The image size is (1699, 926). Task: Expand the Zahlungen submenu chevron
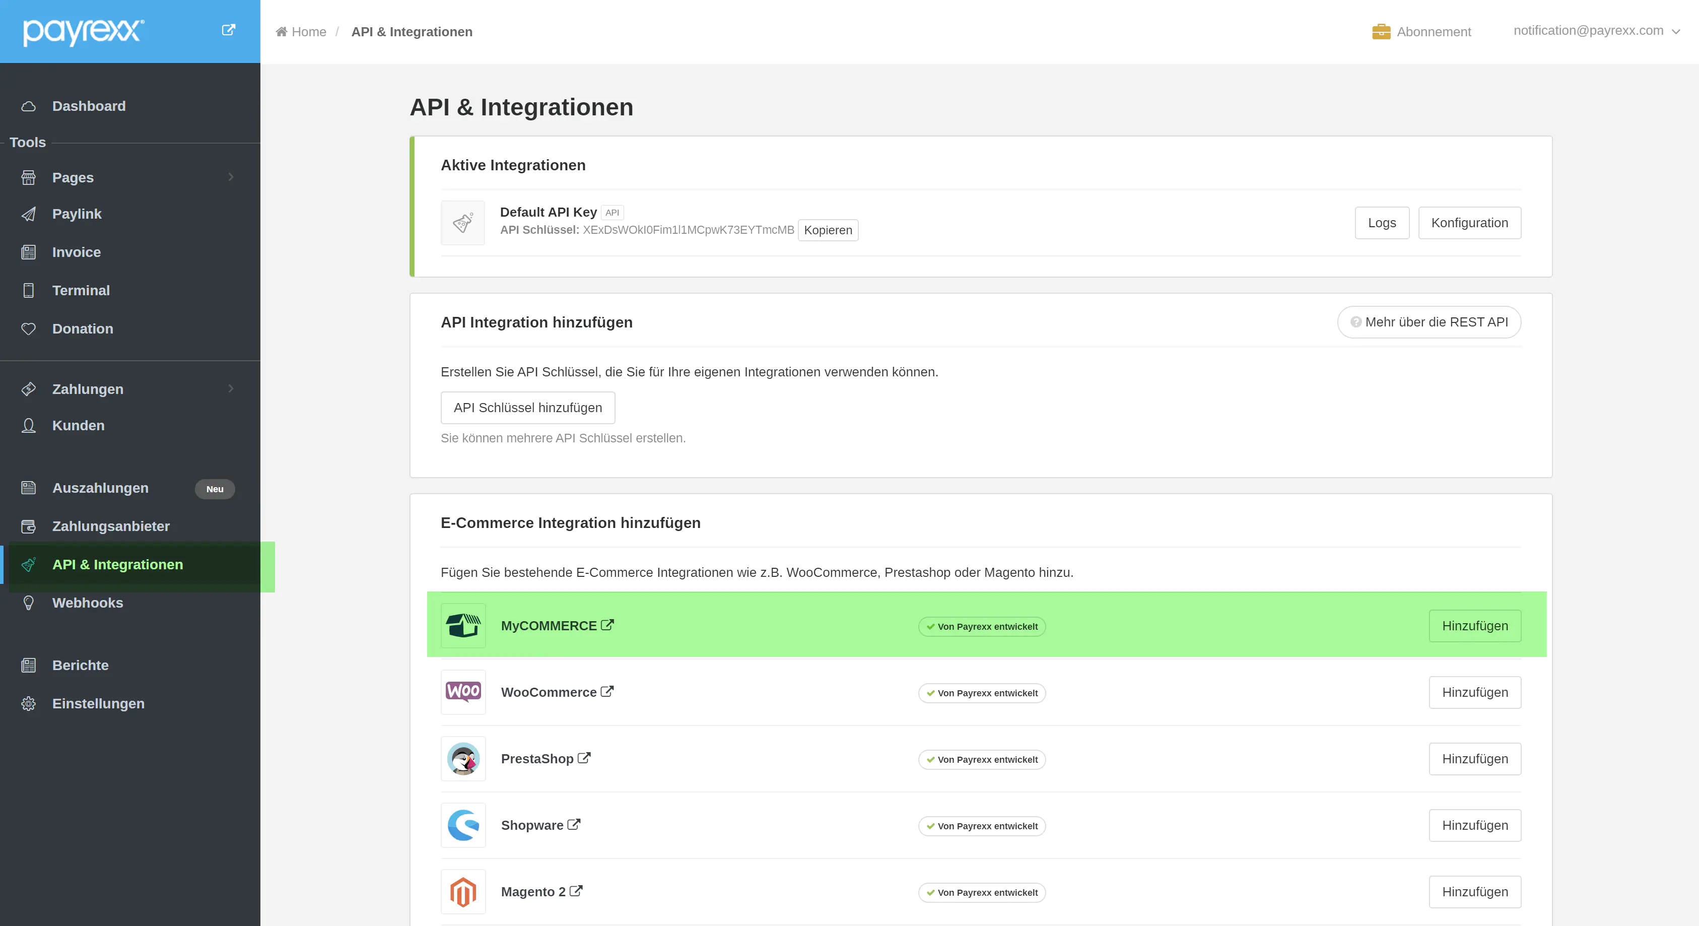[231, 388]
